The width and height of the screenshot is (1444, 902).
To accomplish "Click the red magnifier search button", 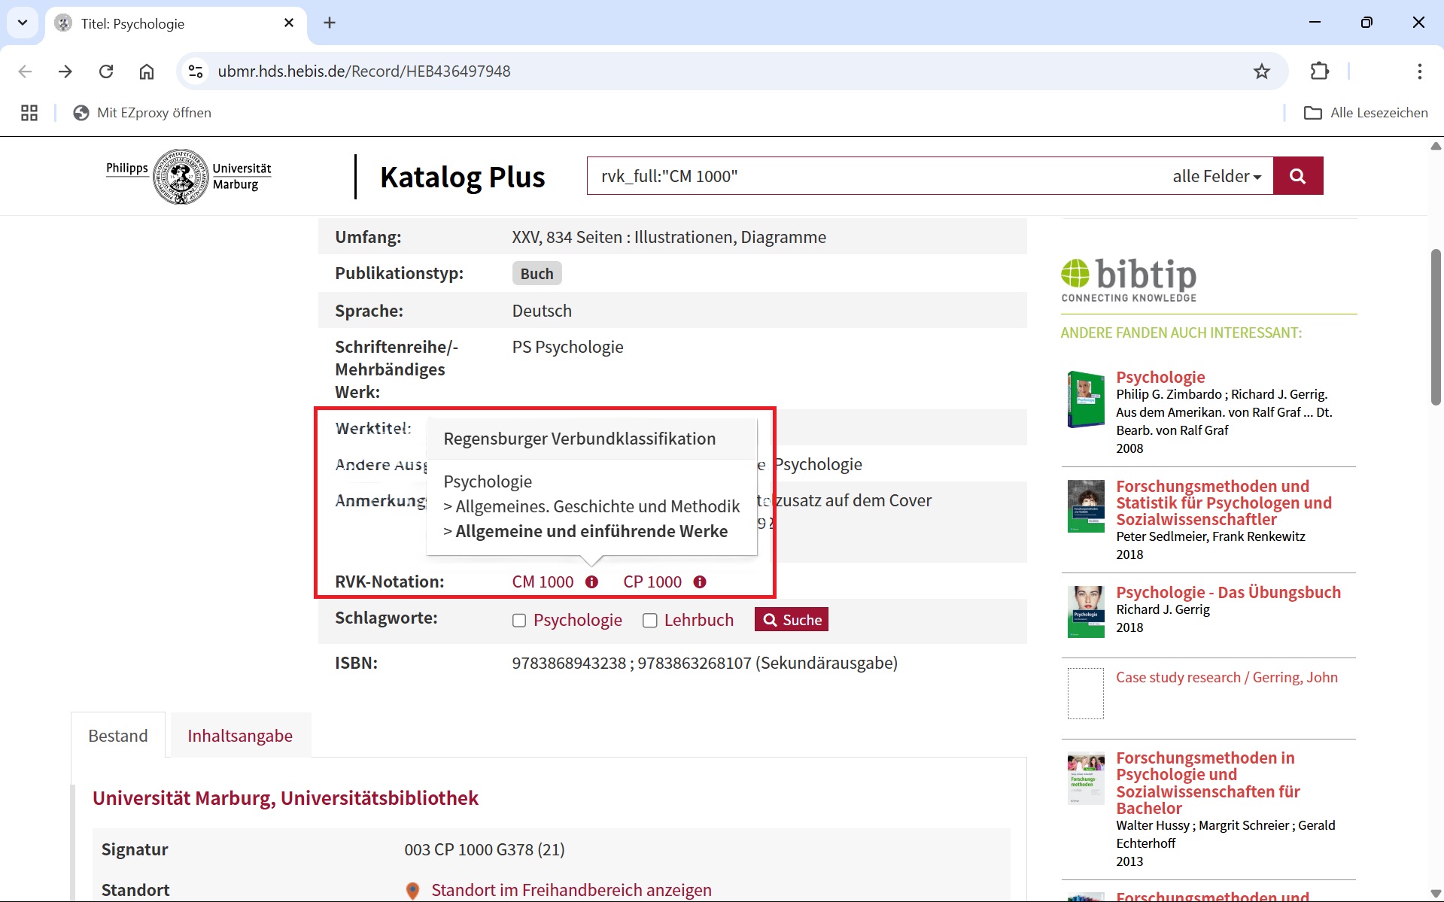I will tap(1298, 176).
